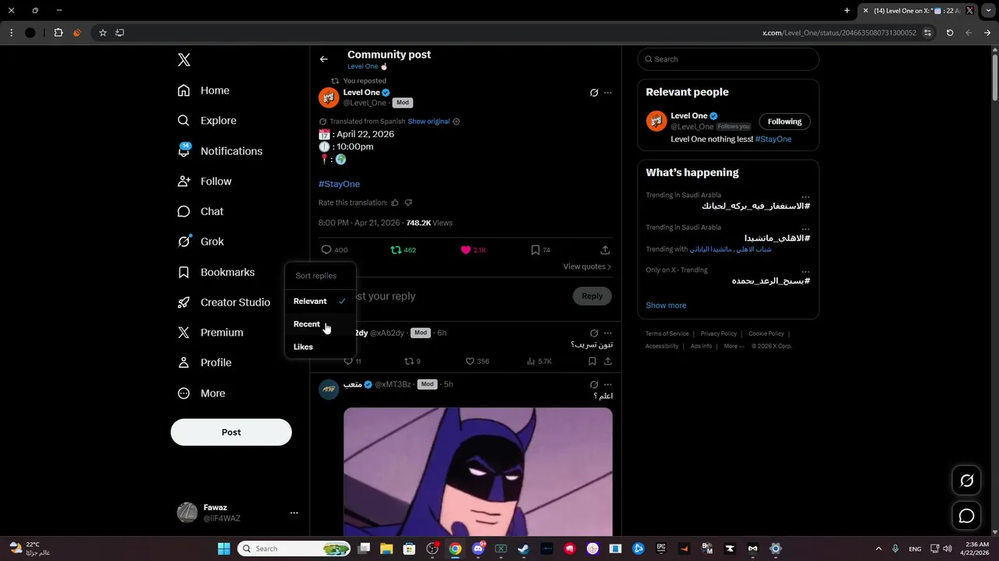The width and height of the screenshot is (999, 561).
Task: Open the floating chat messages button
Action: click(x=967, y=516)
